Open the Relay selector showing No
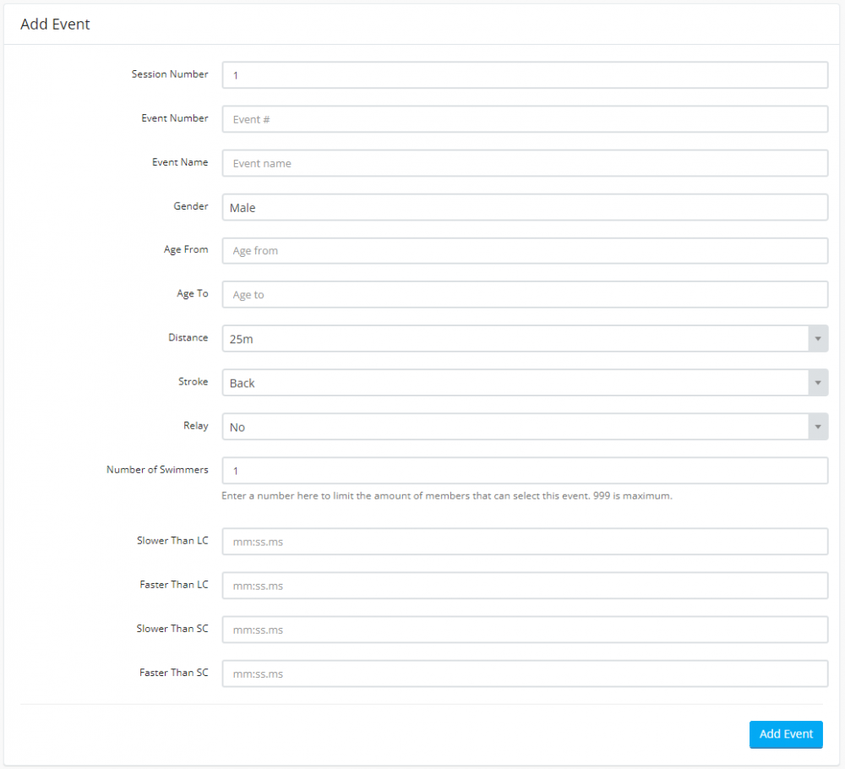845x769 pixels. click(507, 426)
